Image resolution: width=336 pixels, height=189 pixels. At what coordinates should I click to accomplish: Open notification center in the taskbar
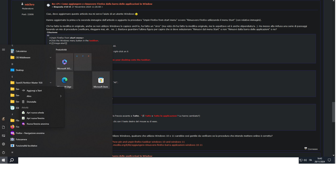click(x=329, y=160)
